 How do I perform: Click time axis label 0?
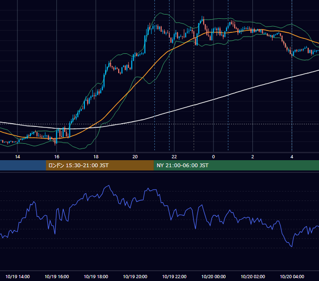point(213,157)
